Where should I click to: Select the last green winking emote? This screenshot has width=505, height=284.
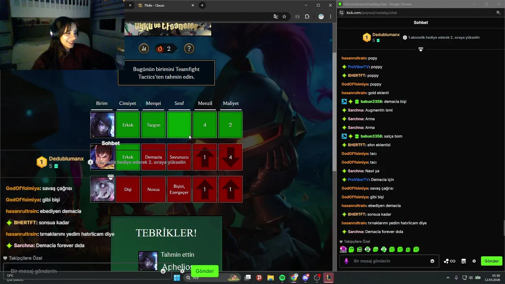click(416, 249)
